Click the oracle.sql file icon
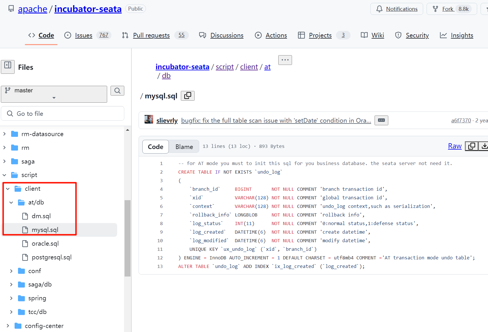The height and width of the screenshot is (332, 488). coord(25,244)
